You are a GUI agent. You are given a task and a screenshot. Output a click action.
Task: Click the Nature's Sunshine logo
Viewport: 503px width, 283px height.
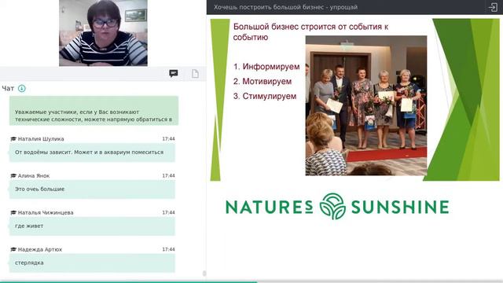click(x=337, y=207)
